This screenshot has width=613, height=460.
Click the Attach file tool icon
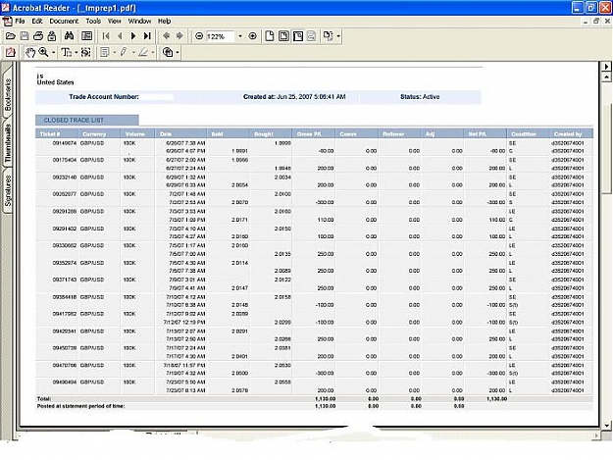(x=168, y=52)
